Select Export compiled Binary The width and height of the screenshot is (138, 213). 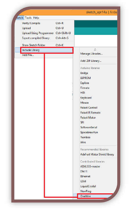36,38
